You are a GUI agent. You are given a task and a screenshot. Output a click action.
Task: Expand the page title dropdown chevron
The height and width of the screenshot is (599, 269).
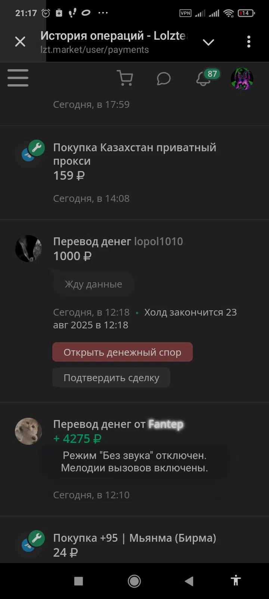click(208, 42)
